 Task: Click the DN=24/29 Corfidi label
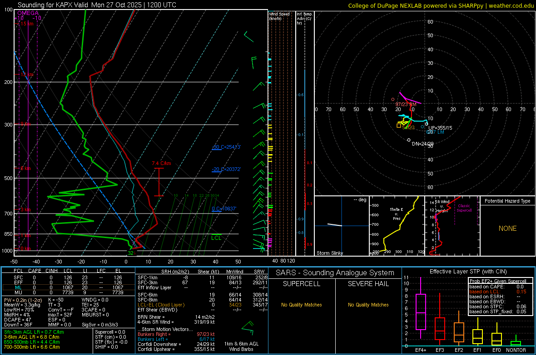point(422,144)
